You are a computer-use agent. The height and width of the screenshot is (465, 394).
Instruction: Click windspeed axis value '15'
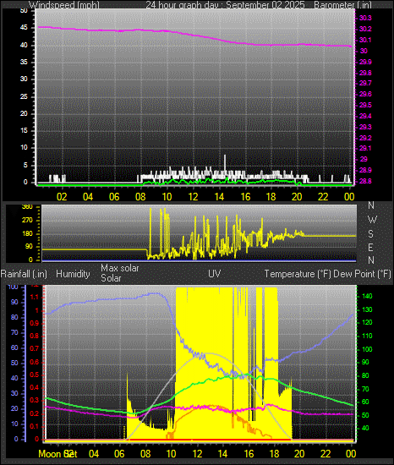click(x=24, y=131)
